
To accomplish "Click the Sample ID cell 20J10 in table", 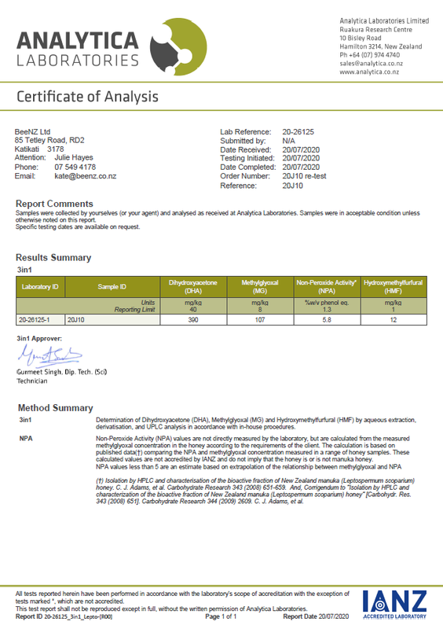I will 112,320.
